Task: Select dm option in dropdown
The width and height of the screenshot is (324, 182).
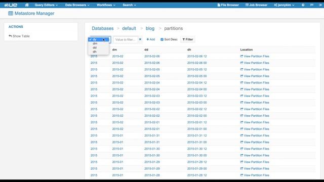Action: click(99, 43)
